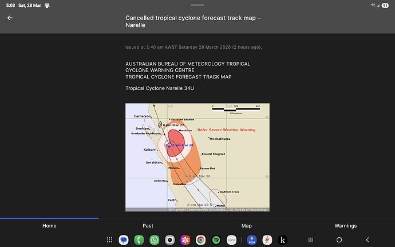Tap the battery indicator showing 91
395x247 pixels.
tap(385, 5)
